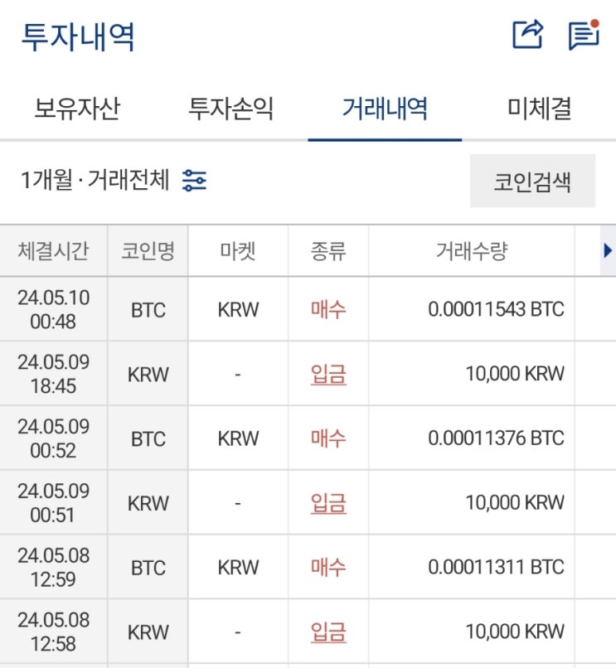Open the notification message icon
The image size is (616, 668).
tap(583, 36)
